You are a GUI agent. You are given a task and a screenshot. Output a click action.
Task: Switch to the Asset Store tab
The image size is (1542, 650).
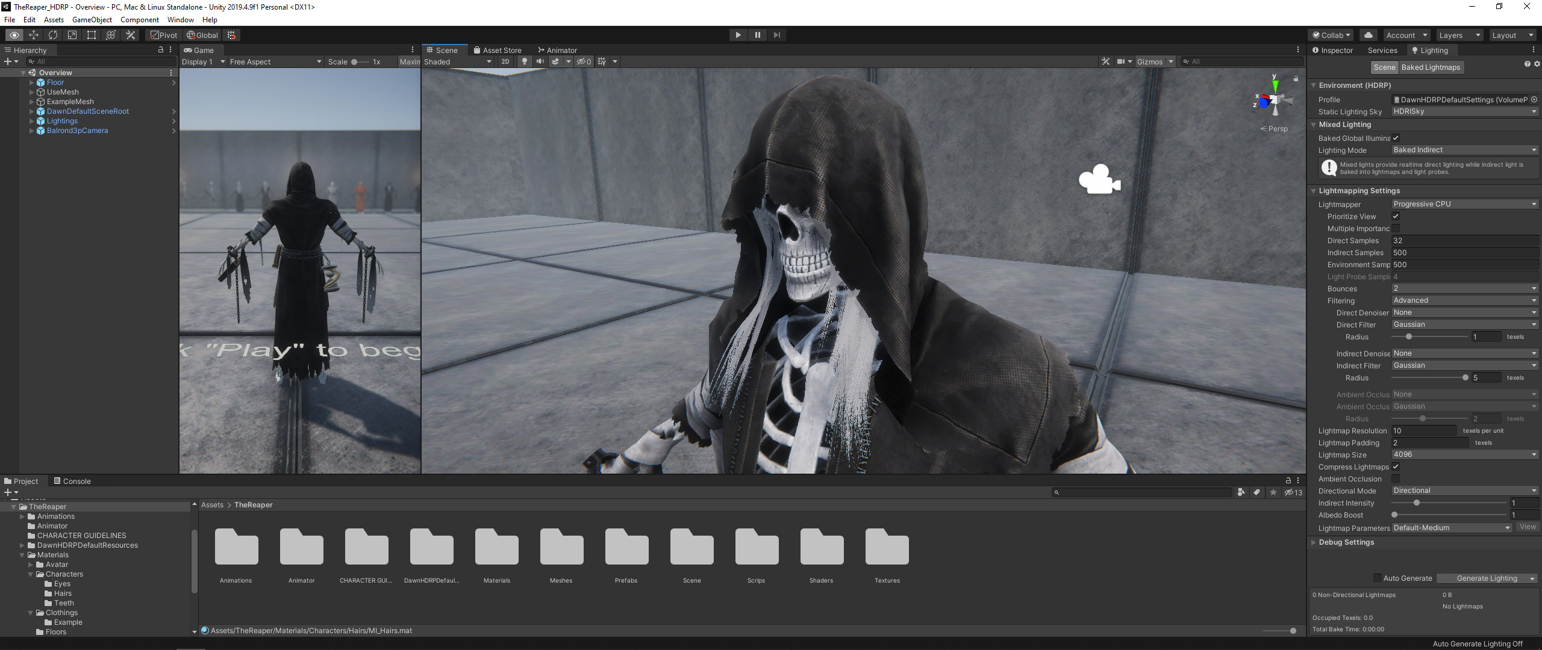click(498, 50)
